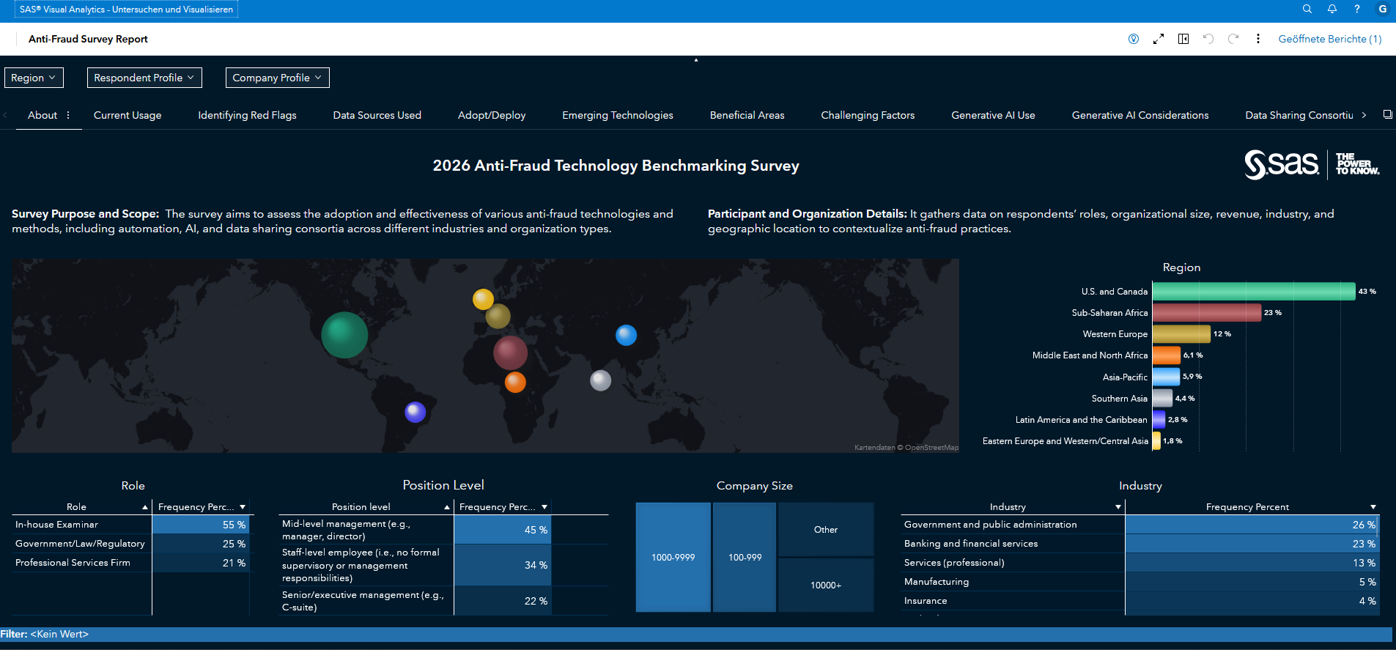The image size is (1396, 650).
Task: Sort Industry table by Frequency Percent header
Action: (x=1247, y=506)
